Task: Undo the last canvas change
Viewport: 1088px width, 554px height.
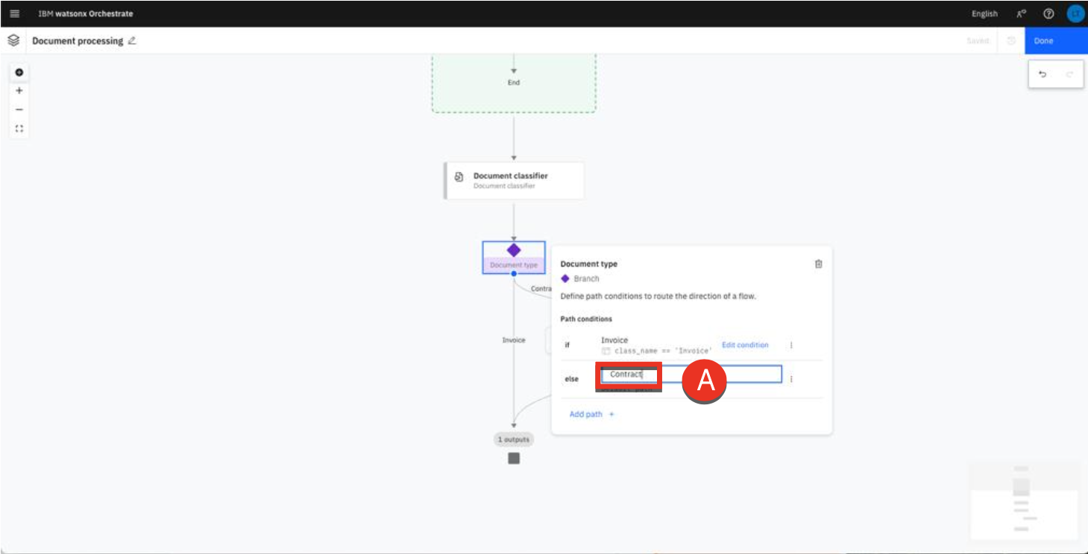Action: [x=1043, y=74]
